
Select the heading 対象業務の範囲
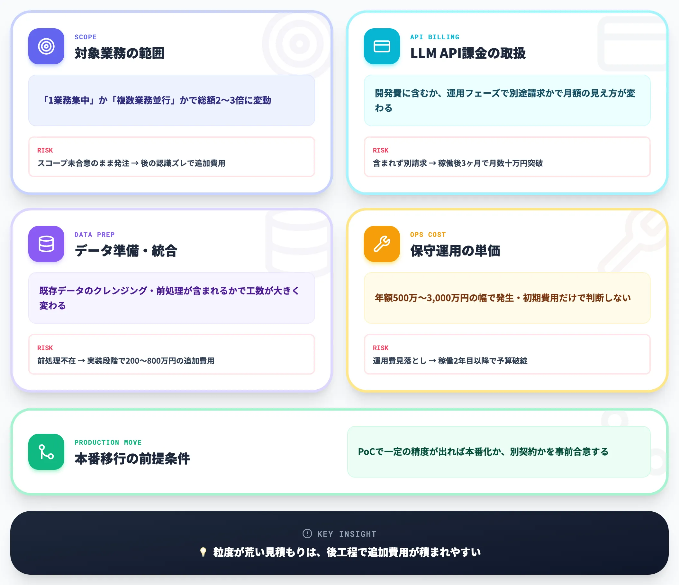(119, 53)
